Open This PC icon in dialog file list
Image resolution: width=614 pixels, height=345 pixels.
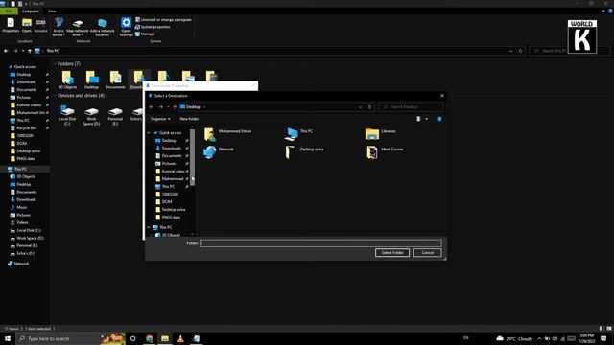click(x=299, y=134)
